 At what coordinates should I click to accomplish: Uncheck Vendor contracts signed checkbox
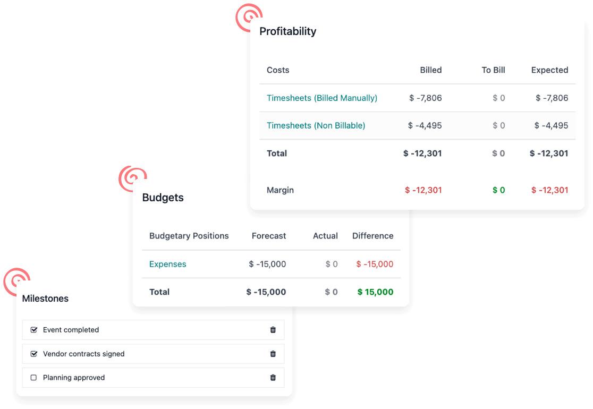(34, 354)
